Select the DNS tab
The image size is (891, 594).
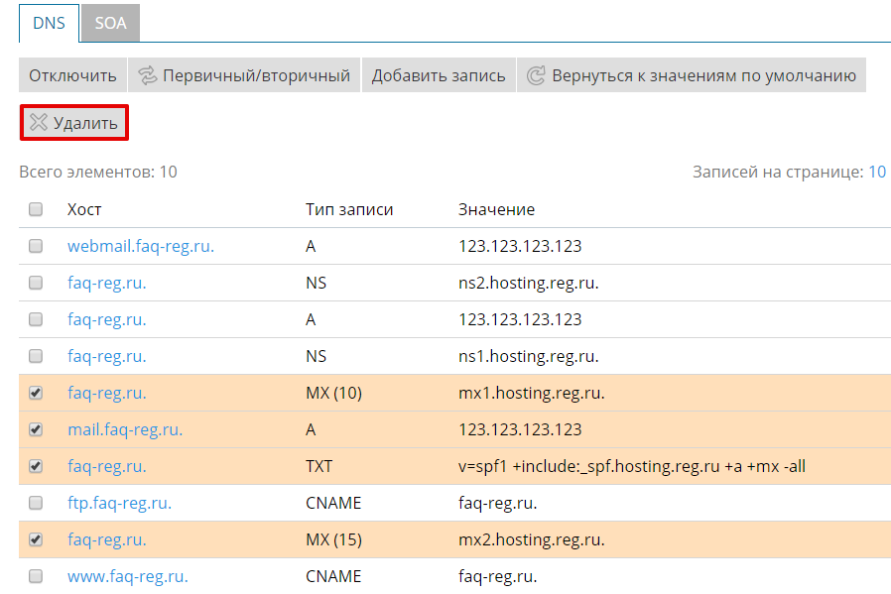(49, 23)
